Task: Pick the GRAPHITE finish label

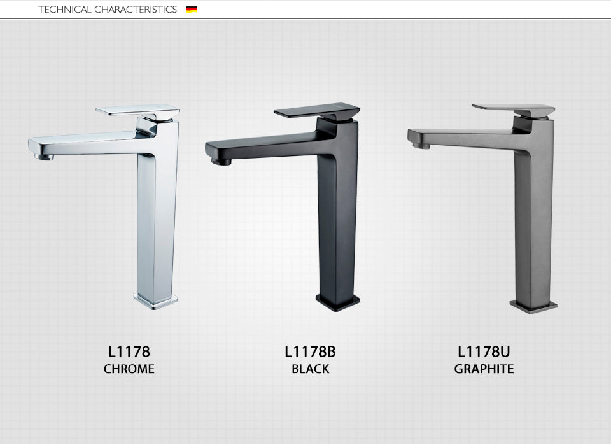Action: pos(484,369)
